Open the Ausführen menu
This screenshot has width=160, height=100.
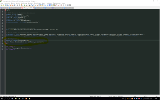pyautogui.click(x=49, y=3)
